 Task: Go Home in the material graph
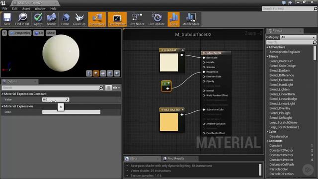tap(65, 19)
